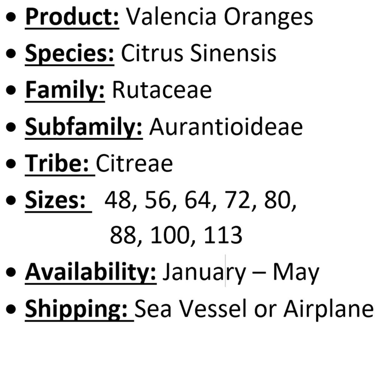The image size is (375, 375).
Task: Click the underlined Shipping label
Action: tap(80, 309)
